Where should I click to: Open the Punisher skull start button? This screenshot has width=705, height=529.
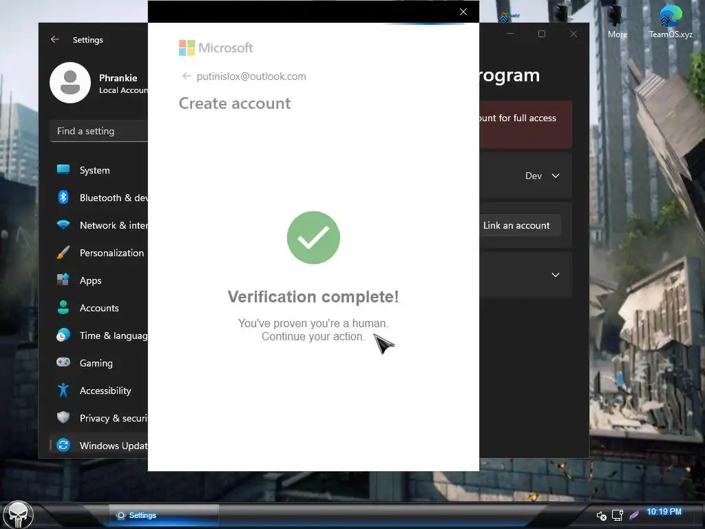point(18,515)
